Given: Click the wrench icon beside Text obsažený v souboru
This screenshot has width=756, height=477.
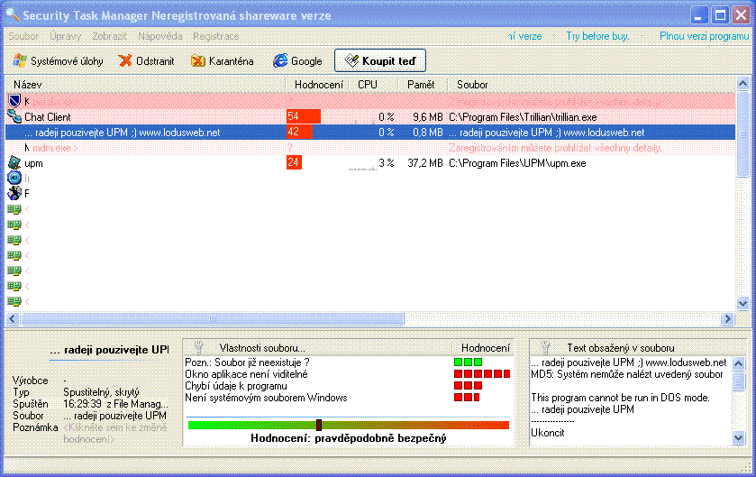Looking at the screenshot, I should click(546, 347).
